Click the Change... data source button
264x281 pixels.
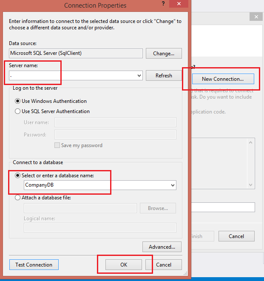point(164,54)
